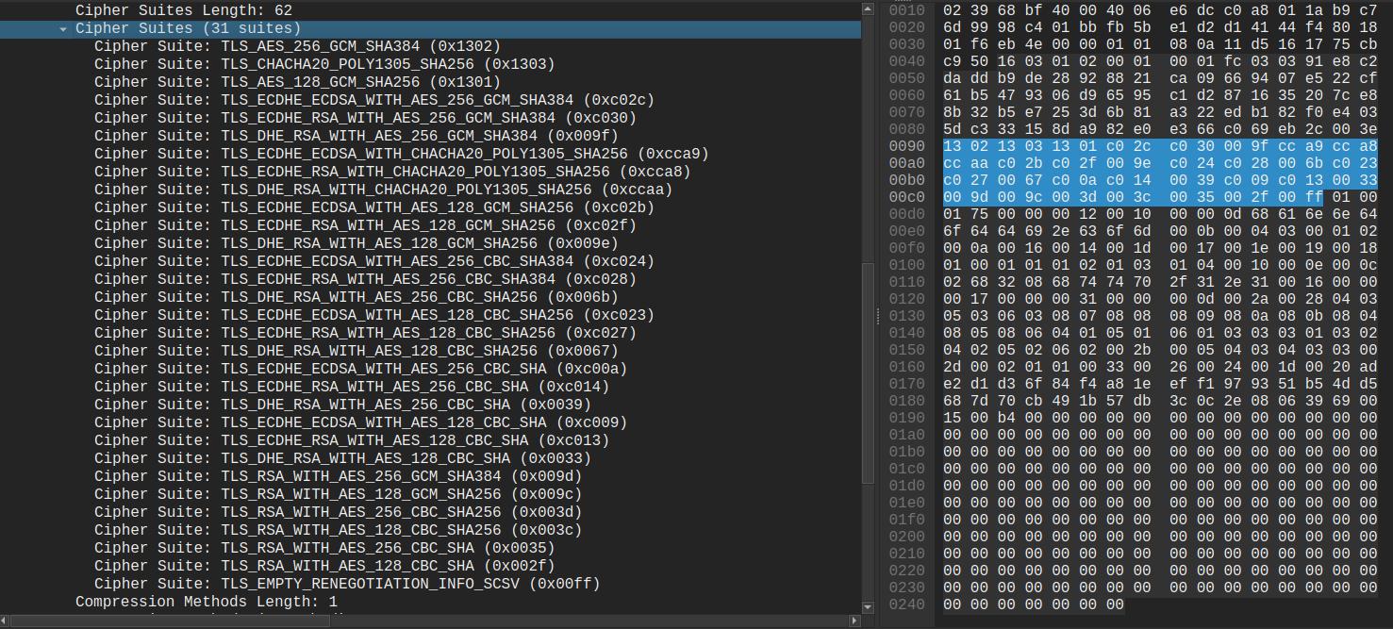Pick TLS_ECDHE_ECDSA_WITH_AES_128_CBC_SHA256 (0xc023) entry
The height and width of the screenshot is (629, 1393).
click(x=430, y=315)
